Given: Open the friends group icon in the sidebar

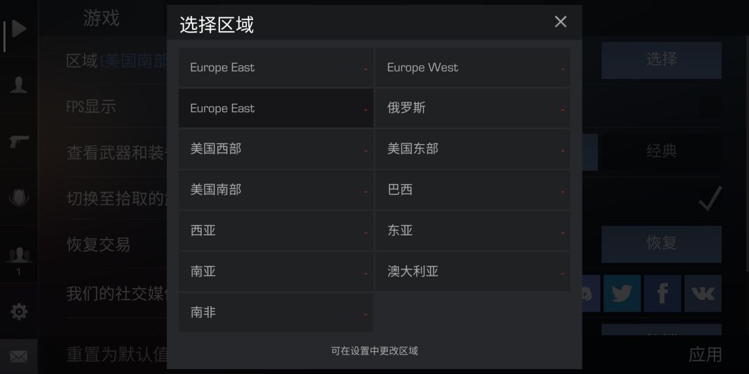Looking at the screenshot, I should (x=19, y=256).
